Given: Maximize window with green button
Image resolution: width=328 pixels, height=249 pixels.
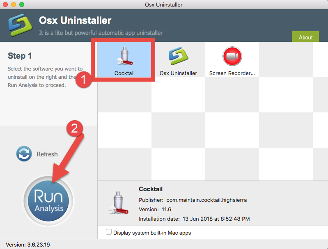Looking at the screenshot, I should [x=22, y=5].
